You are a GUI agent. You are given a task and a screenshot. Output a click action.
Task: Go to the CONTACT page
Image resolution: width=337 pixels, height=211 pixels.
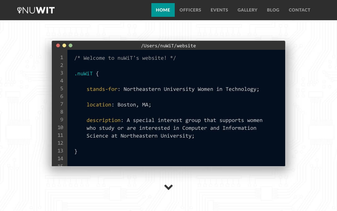coord(299,10)
